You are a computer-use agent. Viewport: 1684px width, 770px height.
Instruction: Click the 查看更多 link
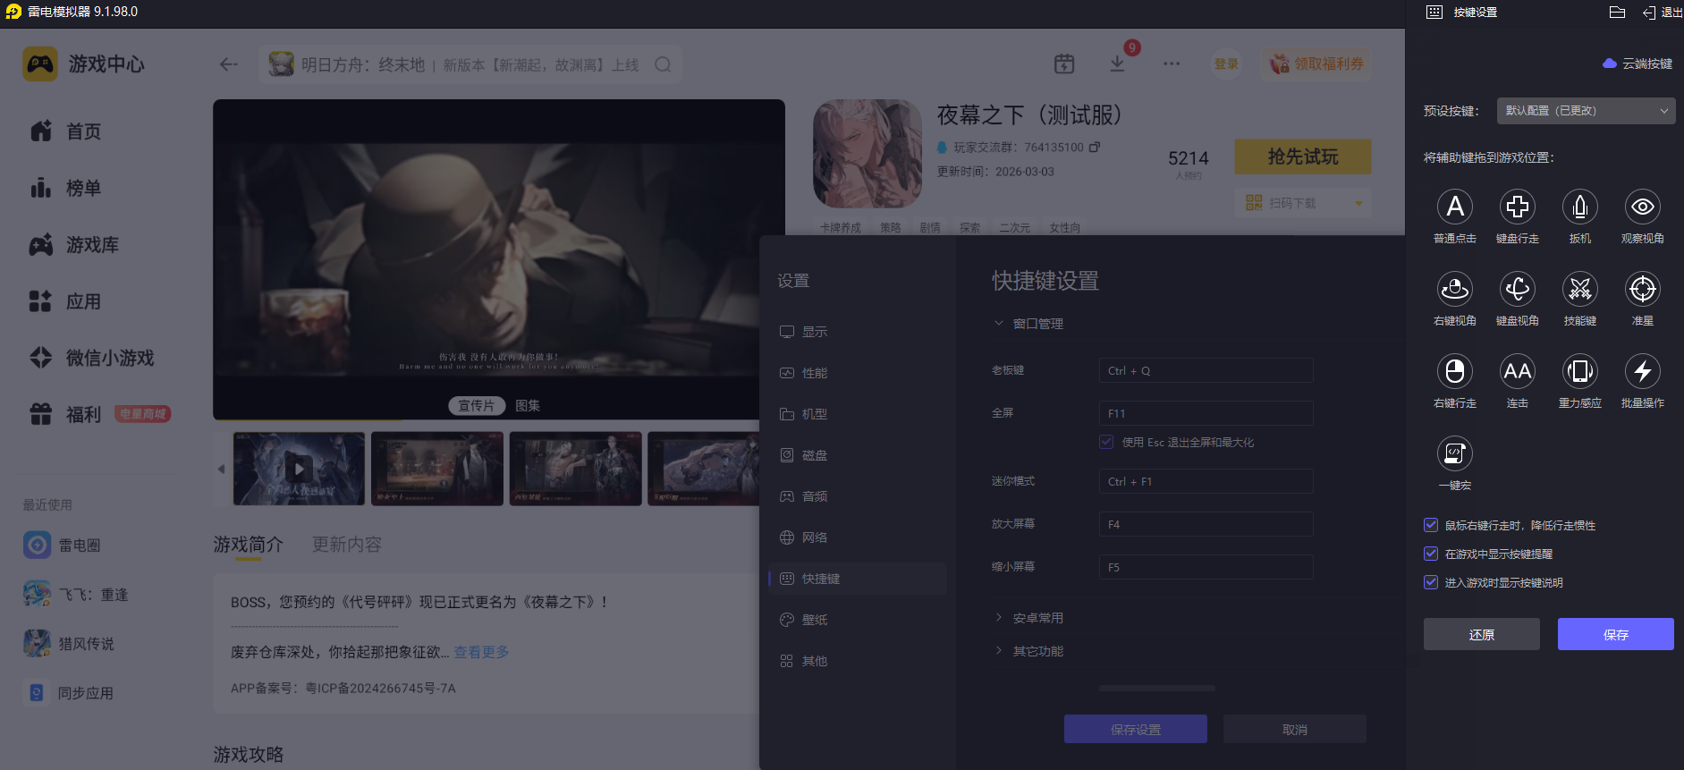click(481, 652)
